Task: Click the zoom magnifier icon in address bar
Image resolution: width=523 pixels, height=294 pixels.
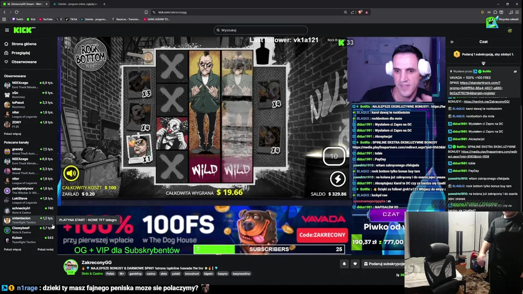Action: point(346,12)
